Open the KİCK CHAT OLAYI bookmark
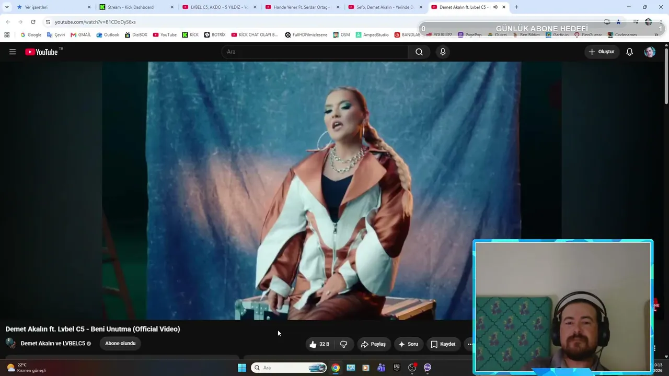Viewport: 669px width, 376px height. (x=255, y=35)
